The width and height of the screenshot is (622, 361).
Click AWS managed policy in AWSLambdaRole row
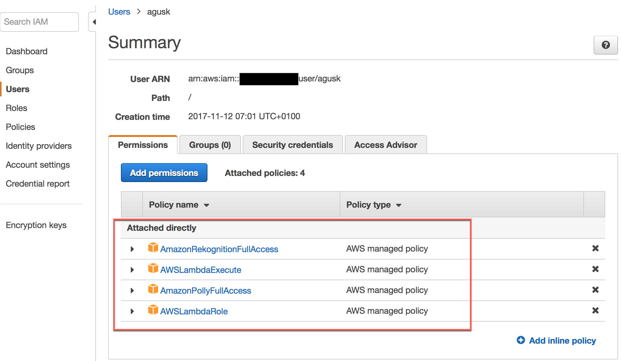(387, 311)
